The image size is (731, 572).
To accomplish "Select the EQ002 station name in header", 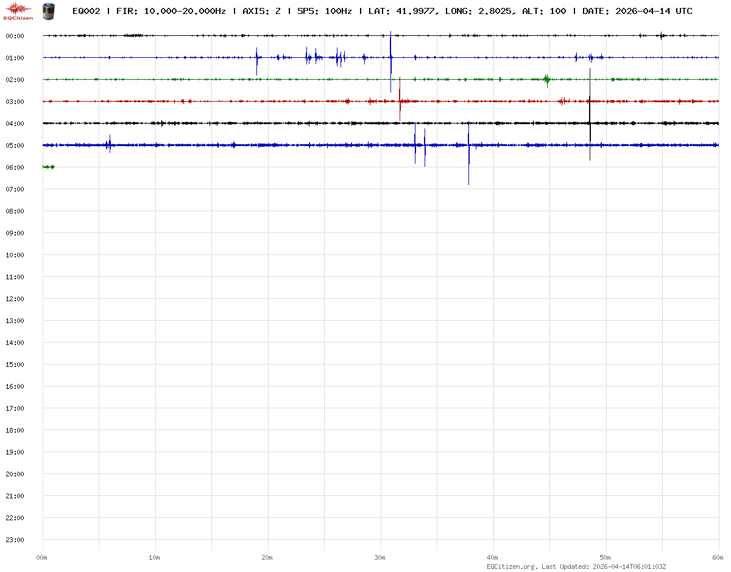I will [x=86, y=11].
